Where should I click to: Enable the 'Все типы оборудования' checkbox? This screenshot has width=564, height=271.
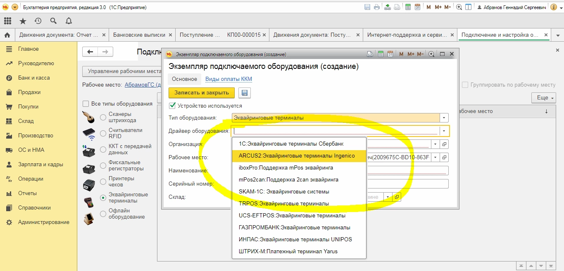pyautogui.click(x=86, y=104)
